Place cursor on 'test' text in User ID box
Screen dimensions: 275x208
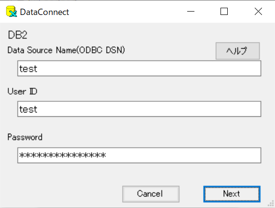(28, 109)
